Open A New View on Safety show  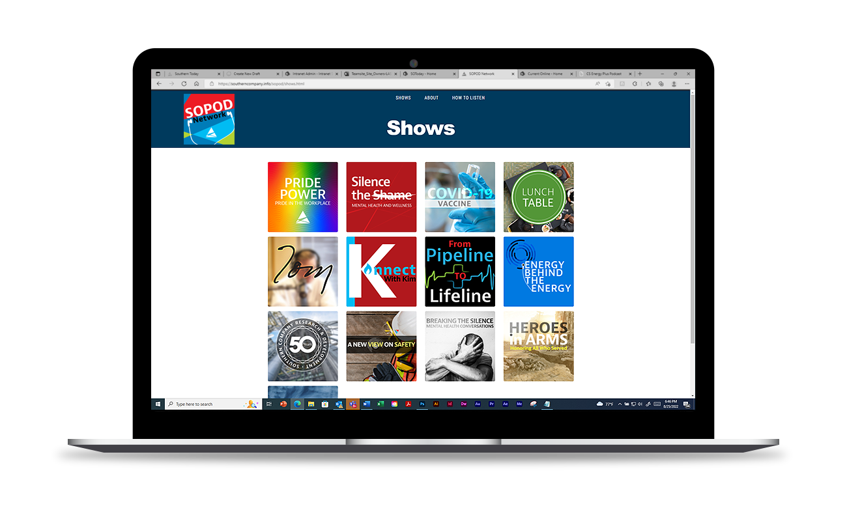point(381,346)
